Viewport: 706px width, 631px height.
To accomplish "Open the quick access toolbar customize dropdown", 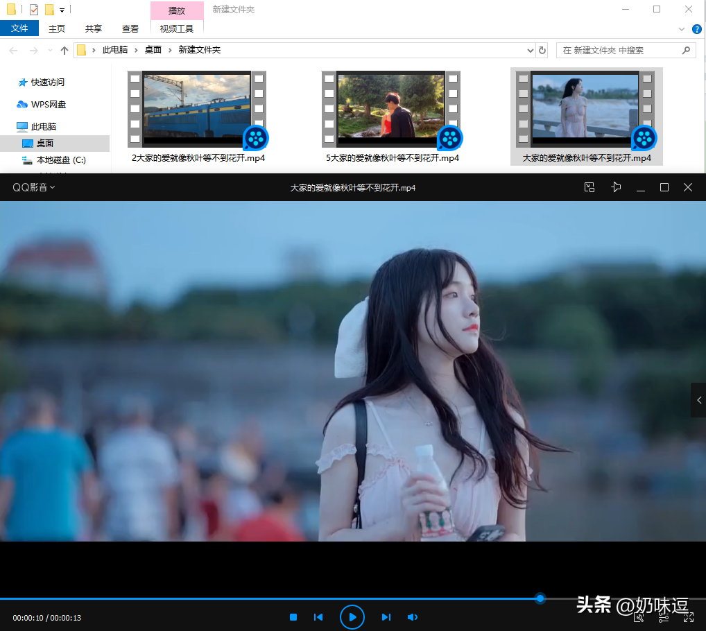I will click(62, 10).
